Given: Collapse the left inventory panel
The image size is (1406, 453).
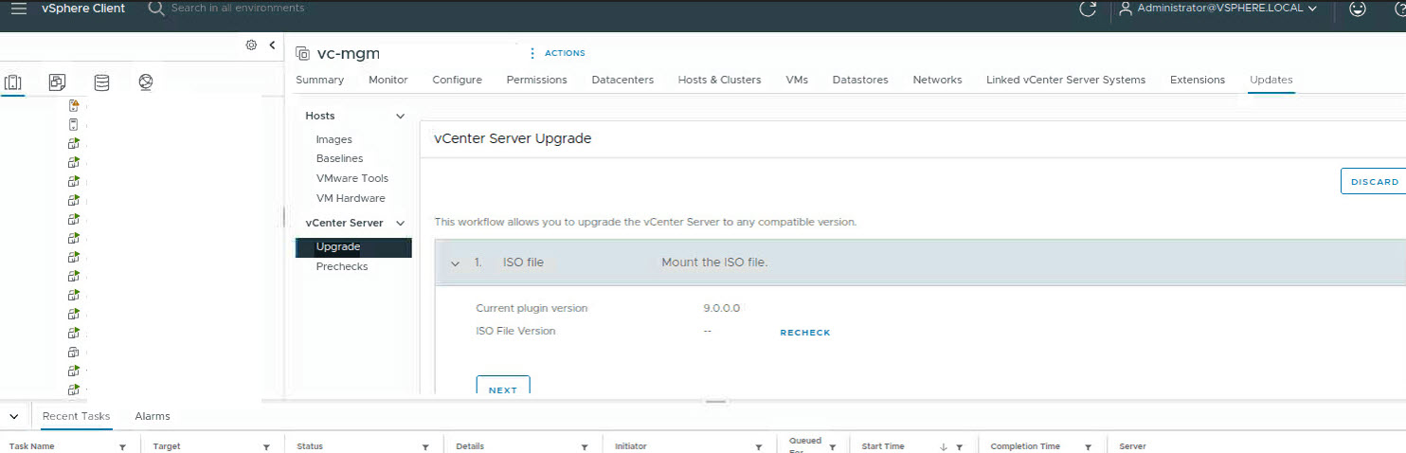Looking at the screenshot, I should (273, 45).
